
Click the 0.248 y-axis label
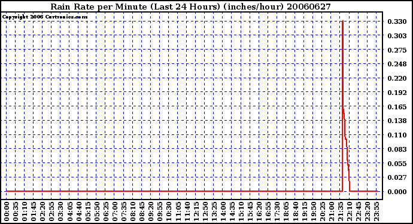pos(397,64)
